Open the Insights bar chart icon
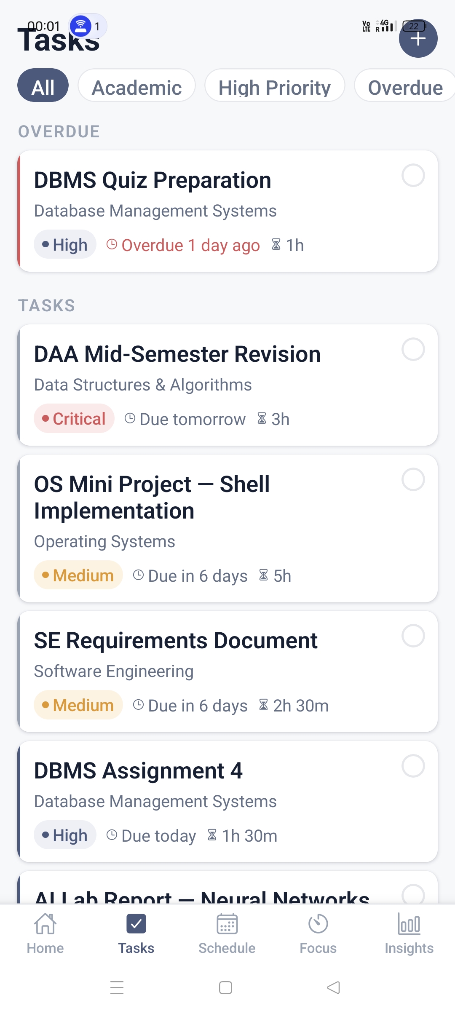This screenshot has height=1011, width=455. pyautogui.click(x=409, y=924)
